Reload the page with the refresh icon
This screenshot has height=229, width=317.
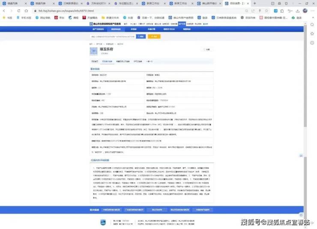[x=18, y=11]
